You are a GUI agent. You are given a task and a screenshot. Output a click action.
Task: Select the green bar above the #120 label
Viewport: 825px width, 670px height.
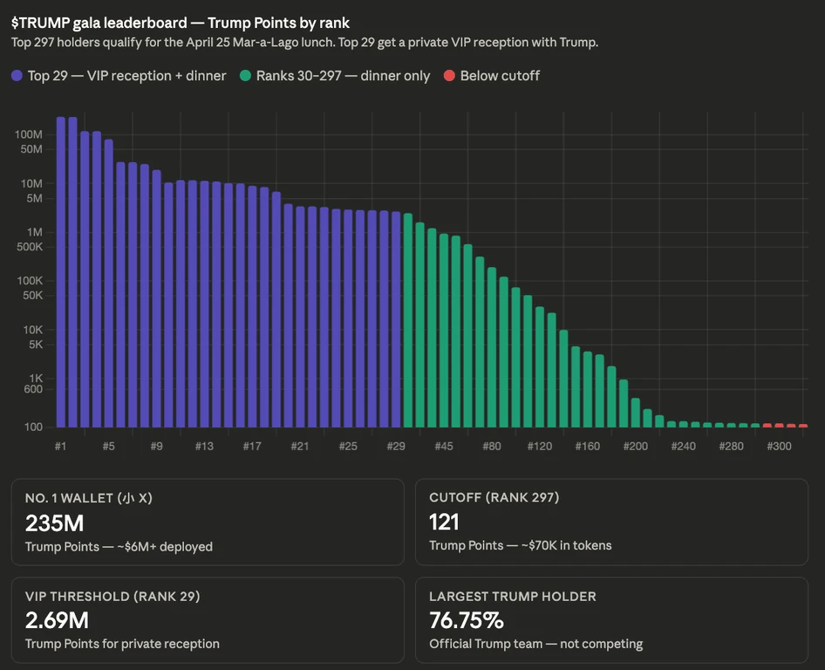pyautogui.click(x=540, y=366)
